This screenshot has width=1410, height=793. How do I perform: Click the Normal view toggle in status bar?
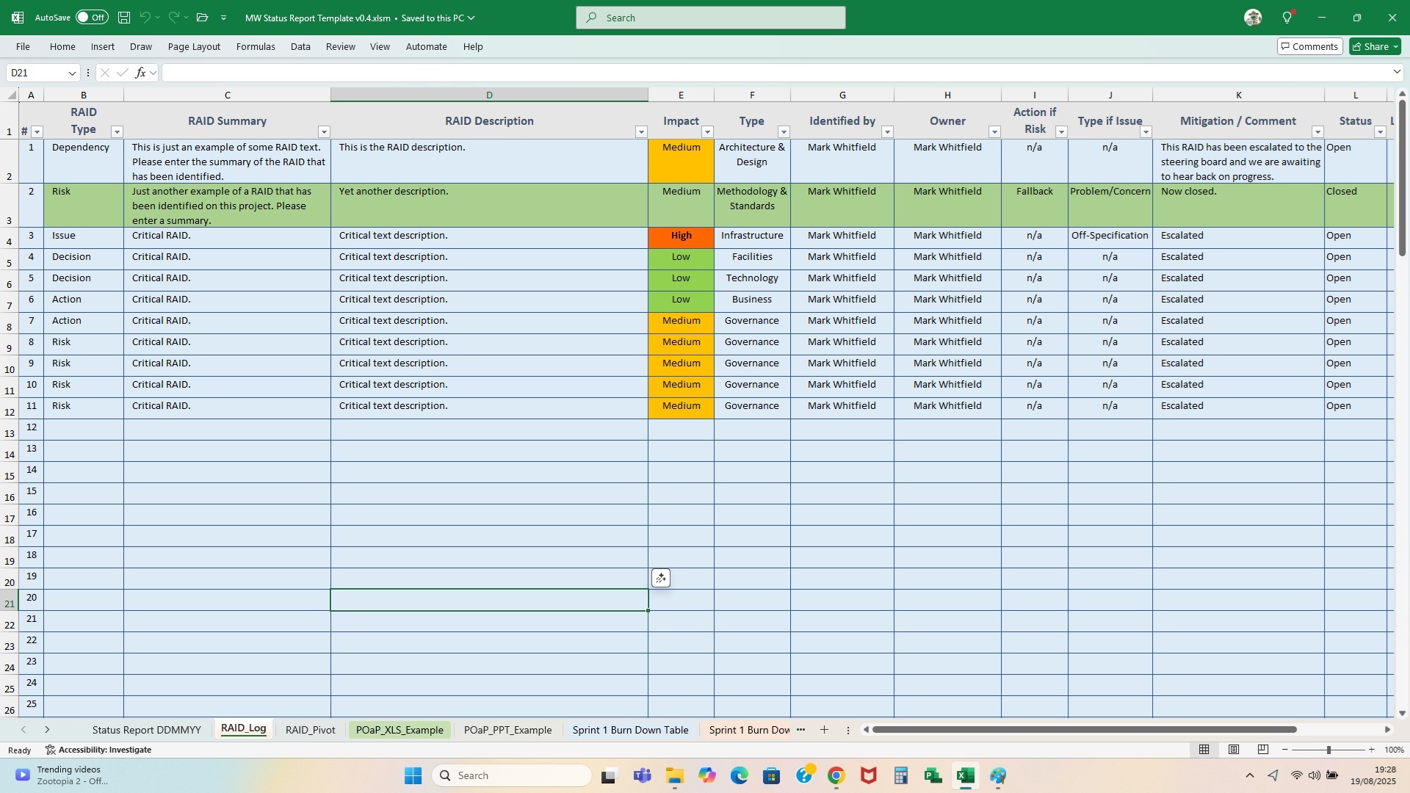[x=1204, y=750]
